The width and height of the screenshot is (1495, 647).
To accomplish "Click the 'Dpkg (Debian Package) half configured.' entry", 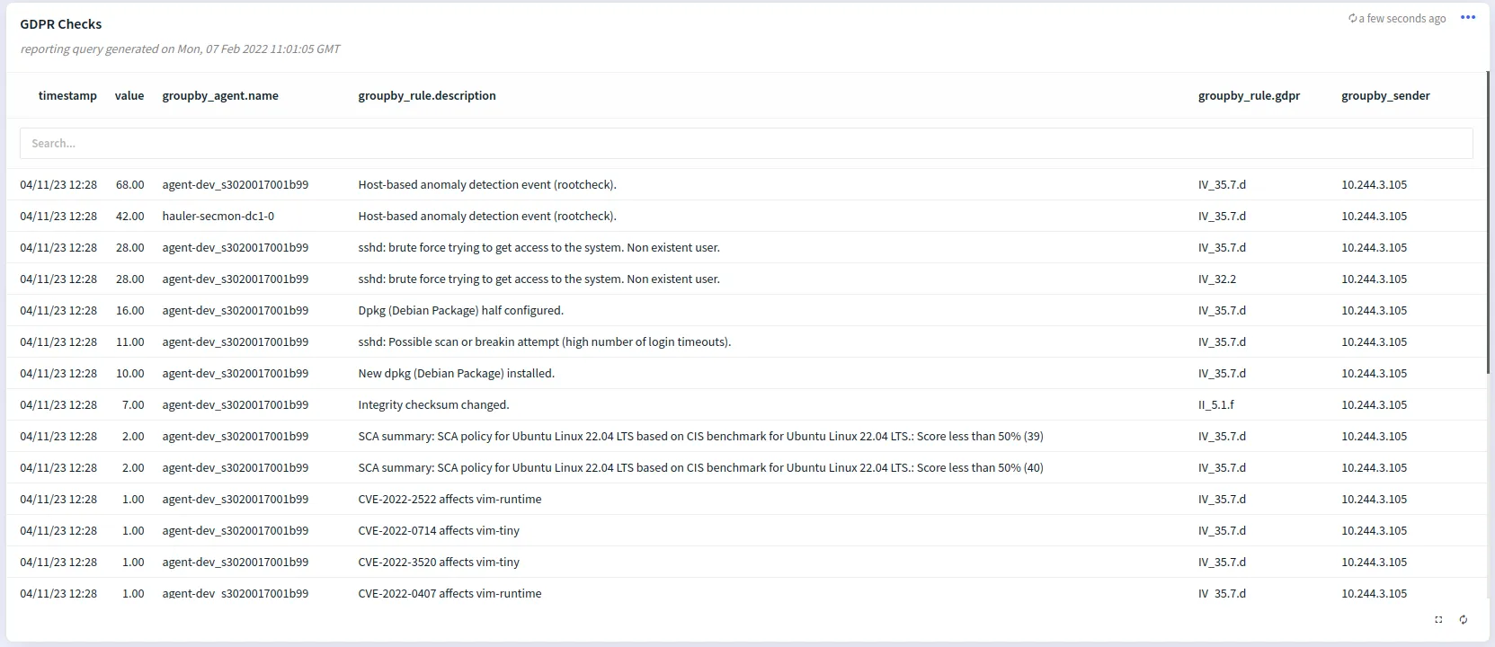I will (460, 311).
